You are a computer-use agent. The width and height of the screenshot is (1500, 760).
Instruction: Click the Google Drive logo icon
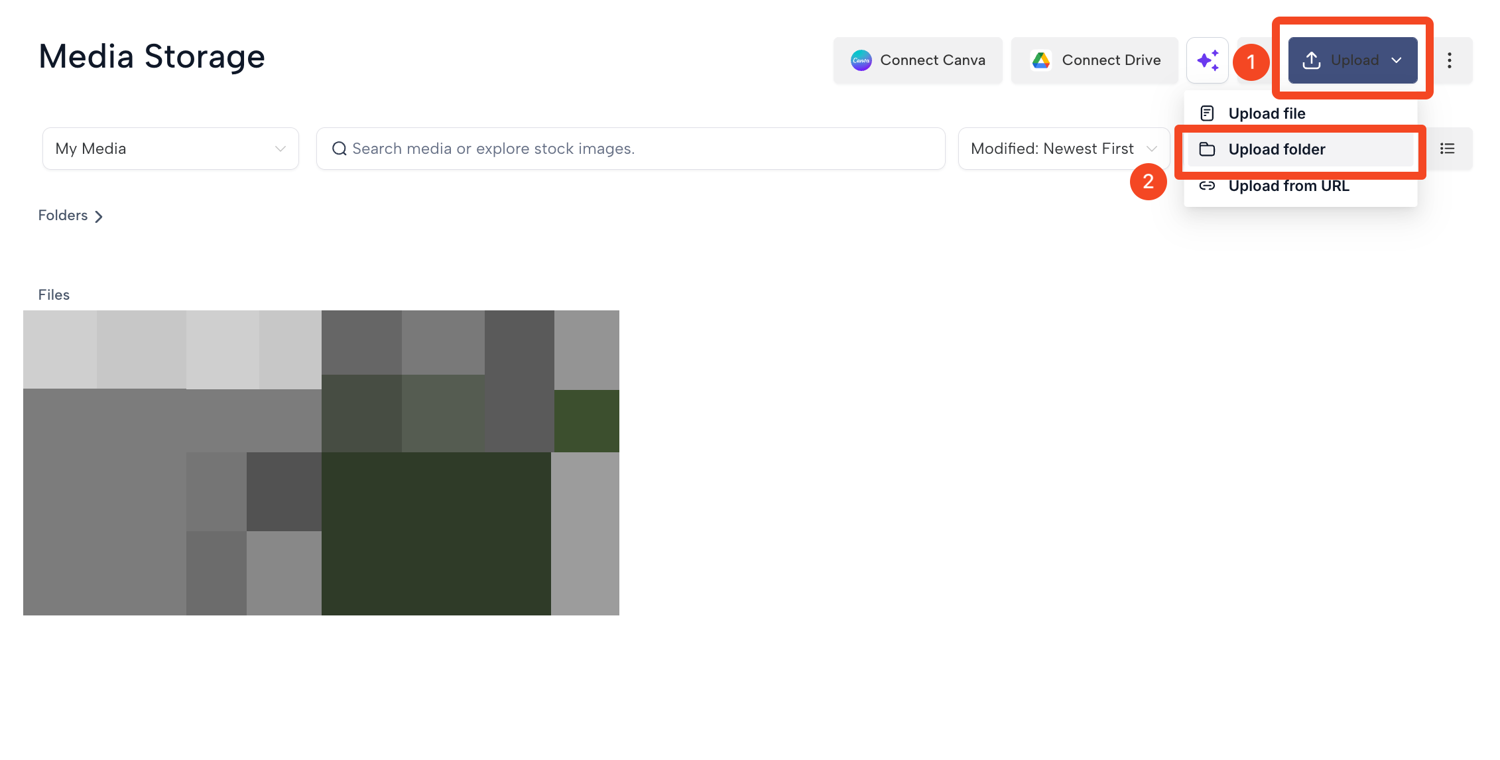coord(1041,60)
